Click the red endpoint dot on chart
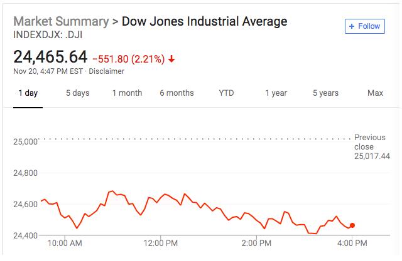Viewport: 402px width, 261px height. click(352, 225)
